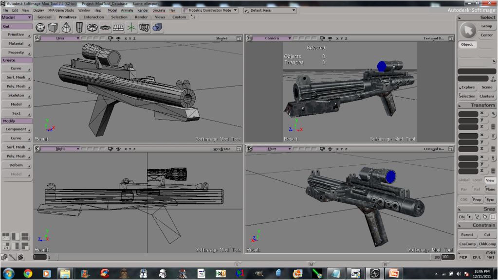
Task: Toggle Sym symmetry mode
Action: [490, 199]
